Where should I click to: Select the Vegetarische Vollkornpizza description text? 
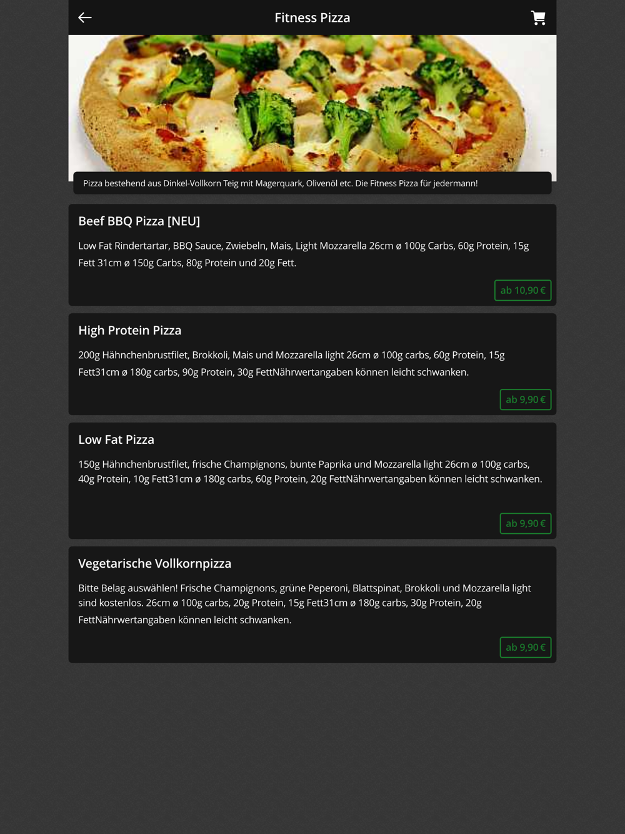pyautogui.click(x=305, y=604)
